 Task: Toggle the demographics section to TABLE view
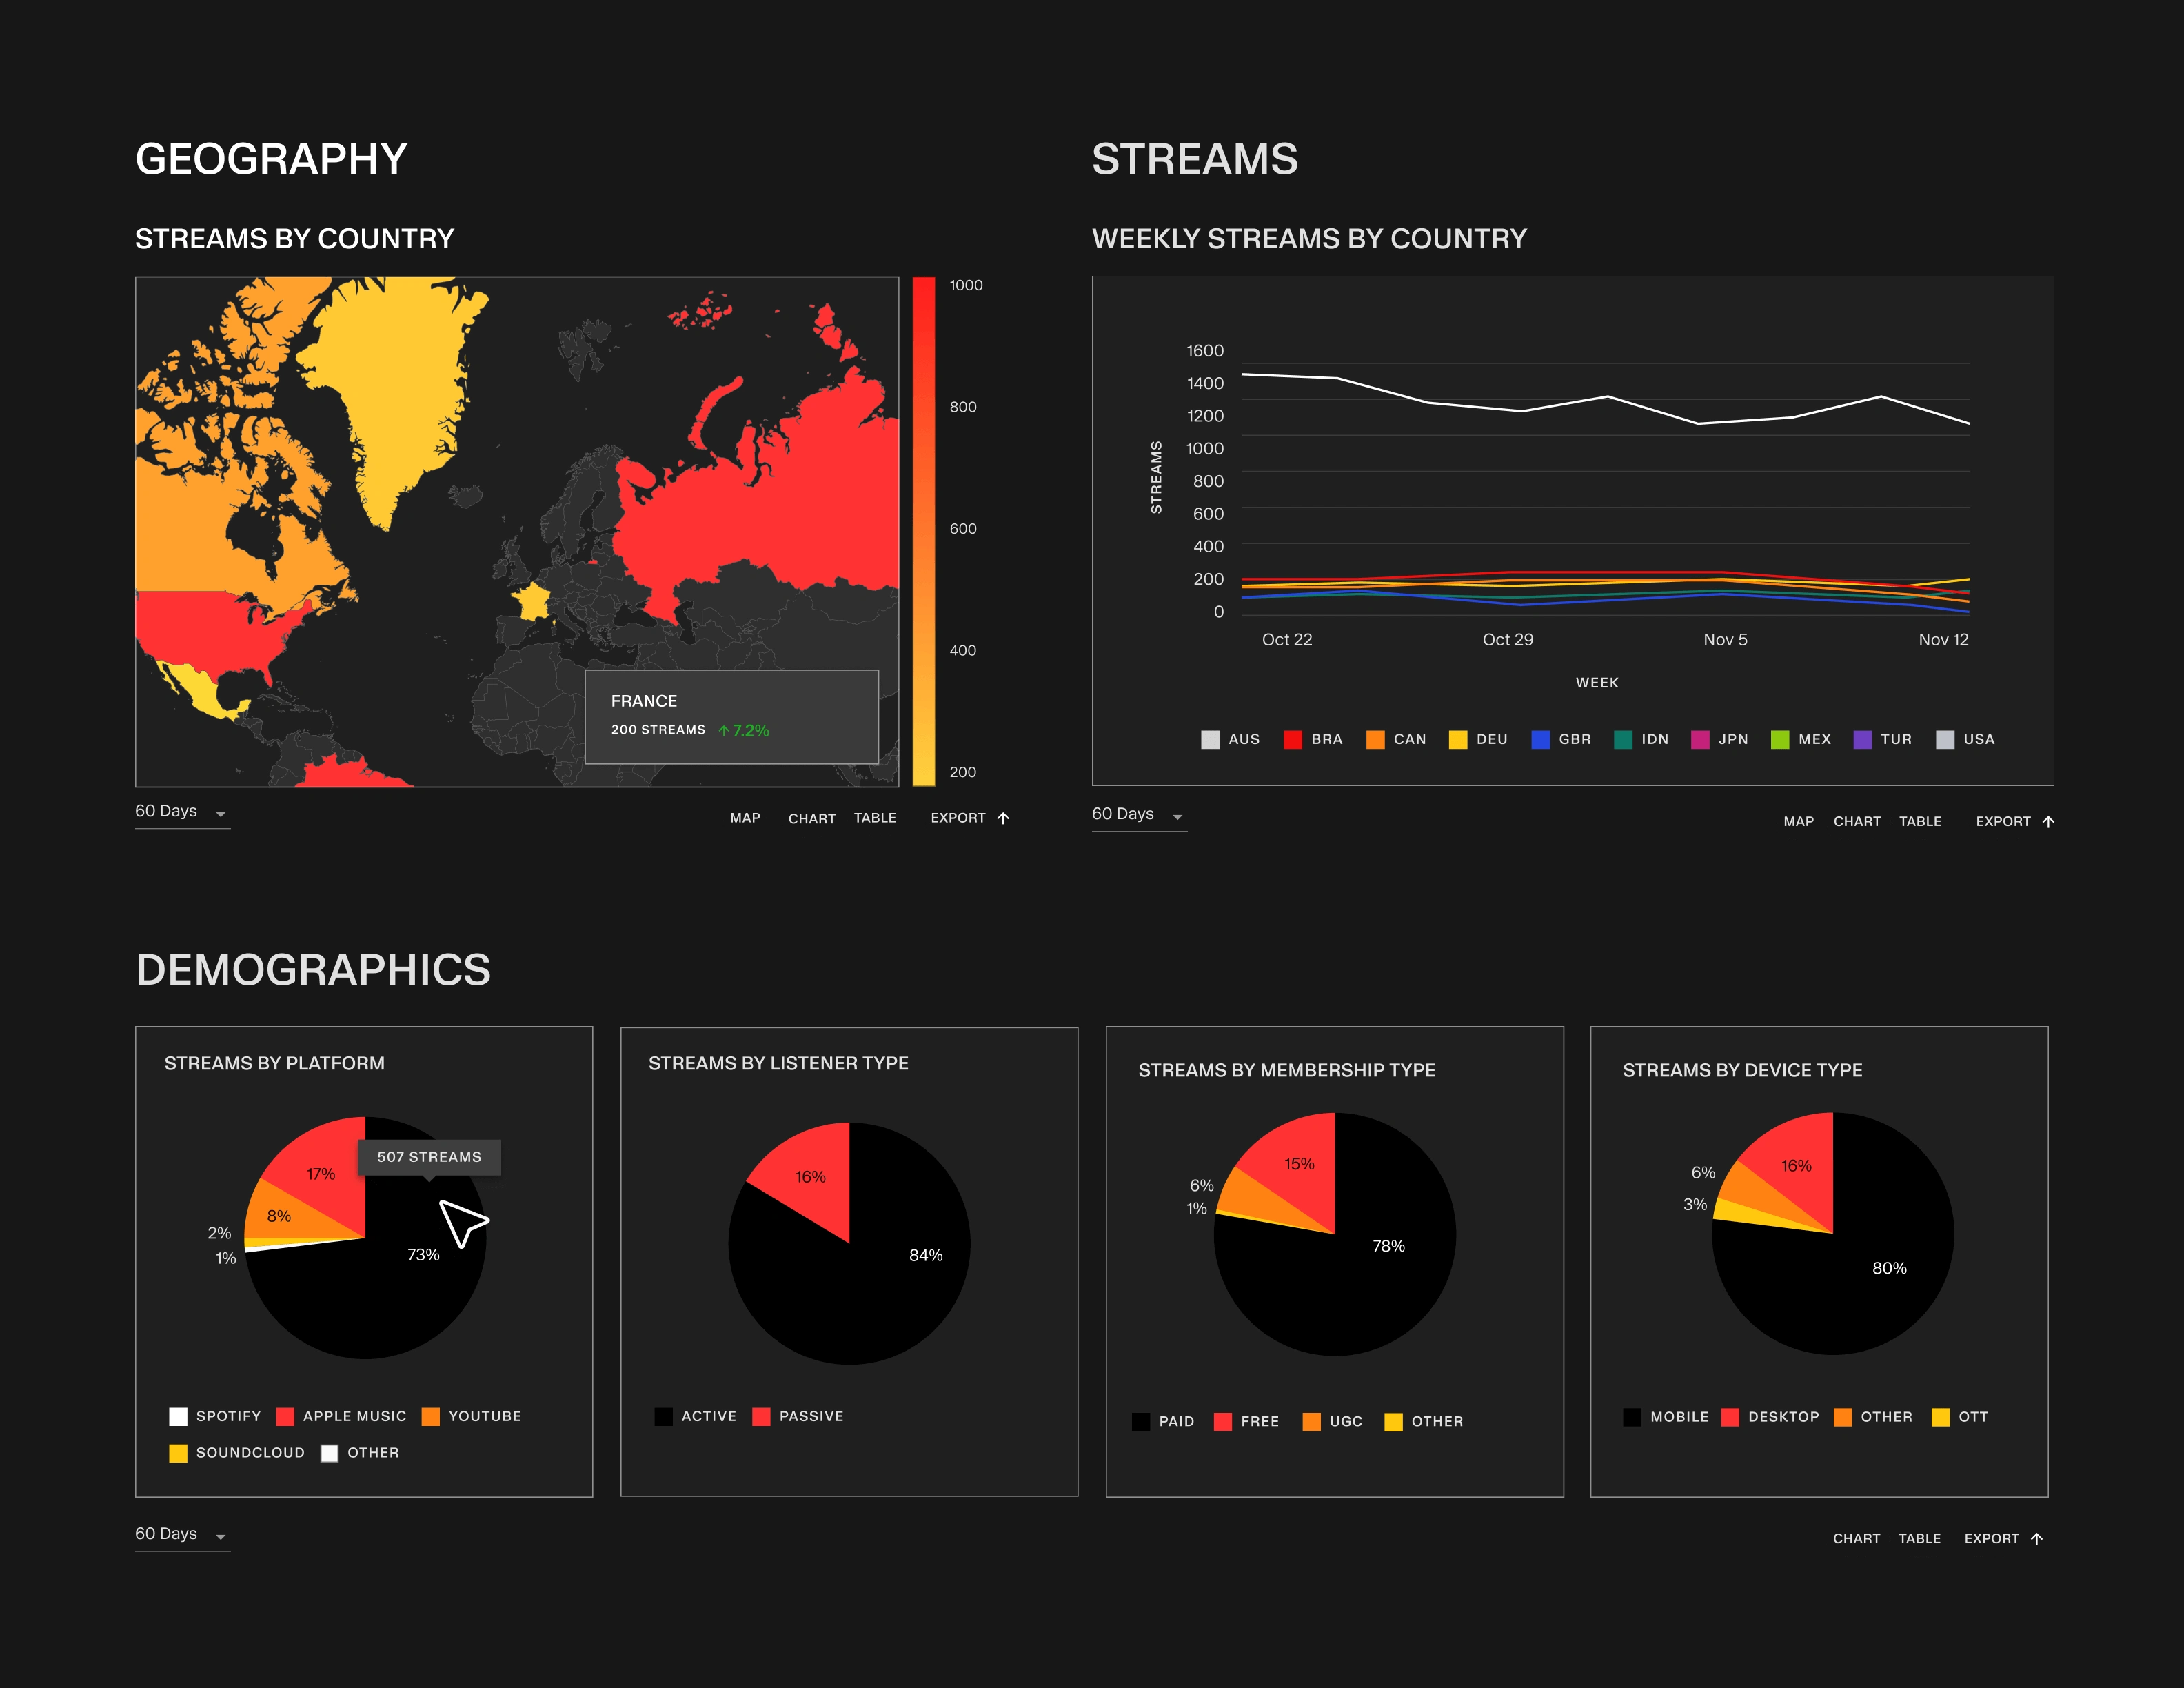(1920, 1538)
